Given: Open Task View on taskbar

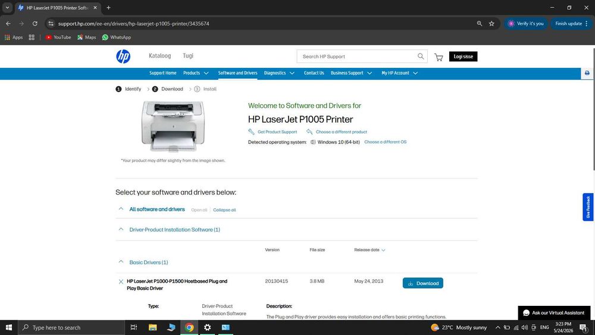Looking at the screenshot, I should pyautogui.click(x=133, y=327).
